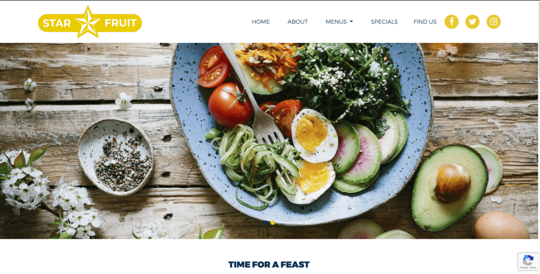Open the About page
This screenshot has height=274, width=540.
[297, 22]
